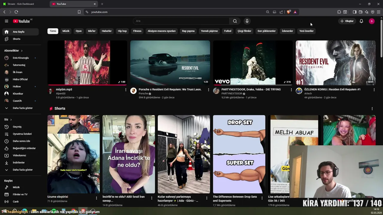Bookmark page with address bar icon
The image size is (383, 215).
click(79, 12)
